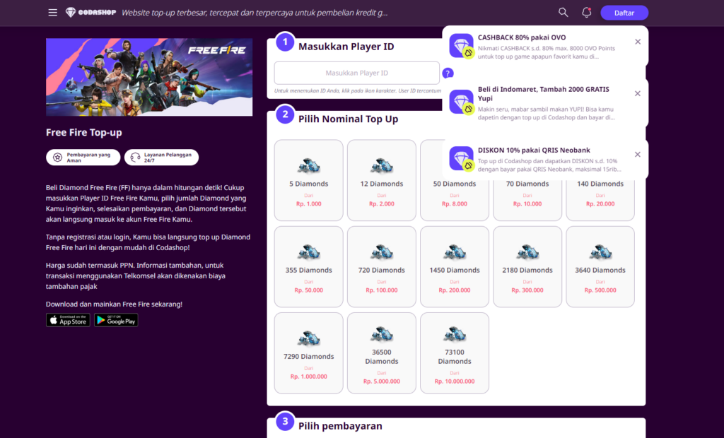724x438 pixels.
Task: Click the customer service headset icon
Action: coord(135,158)
